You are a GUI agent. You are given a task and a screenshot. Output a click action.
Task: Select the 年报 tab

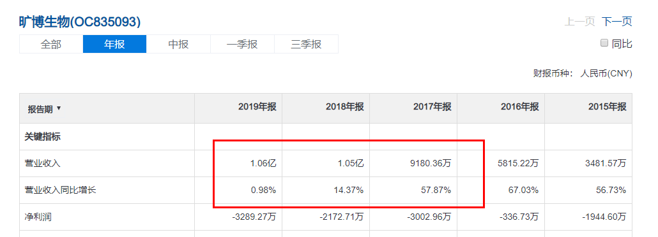click(114, 44)
